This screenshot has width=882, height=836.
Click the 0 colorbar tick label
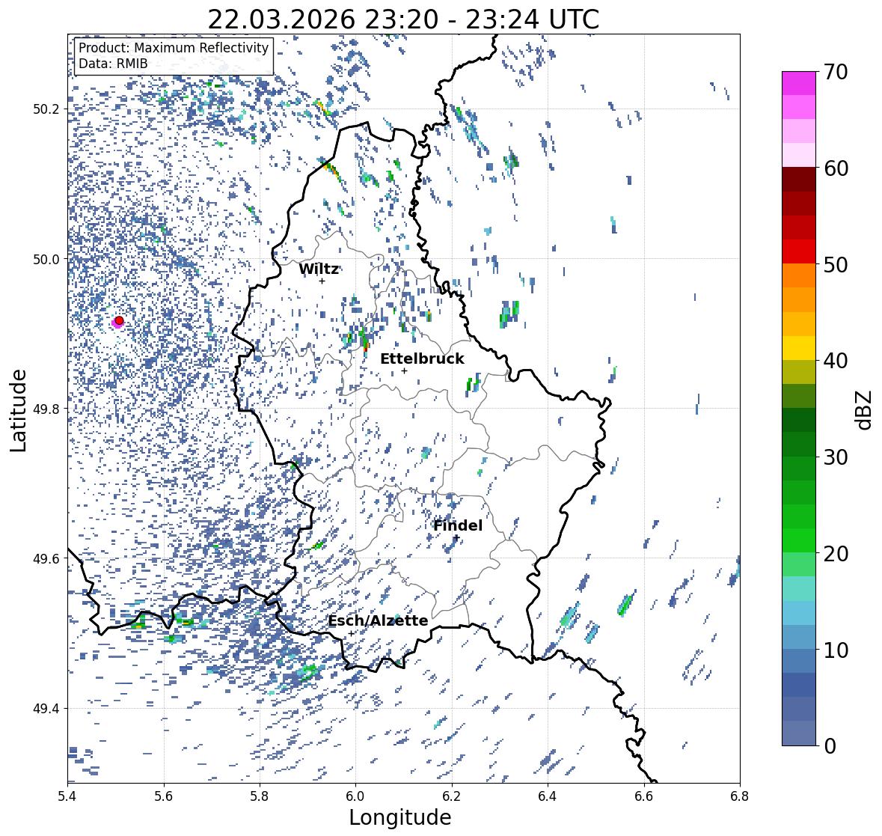tap(830, 746)
